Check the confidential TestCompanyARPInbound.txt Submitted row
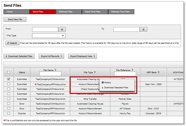 coord(9,84)
